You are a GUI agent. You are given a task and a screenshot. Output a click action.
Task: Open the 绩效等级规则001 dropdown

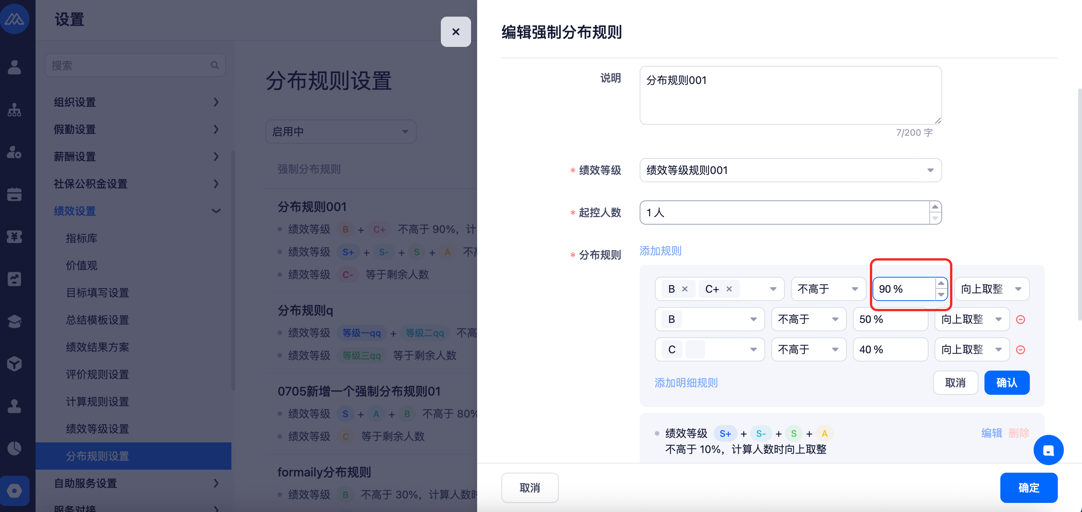click(791, 170)
